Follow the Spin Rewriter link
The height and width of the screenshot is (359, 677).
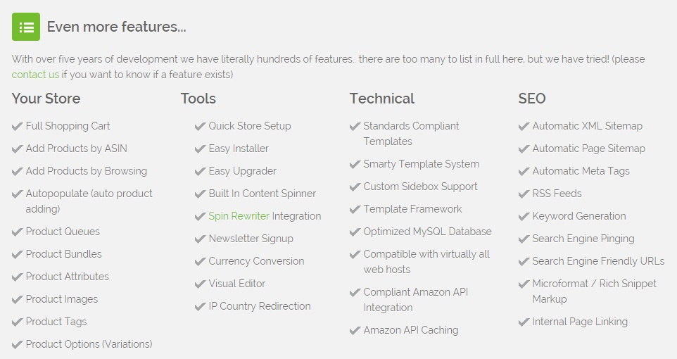[x=239, y=216]
